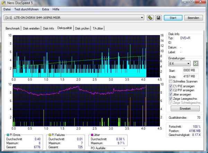
Task: Click the Start field showing 0000 MB
Action: [x=190, y=70]
